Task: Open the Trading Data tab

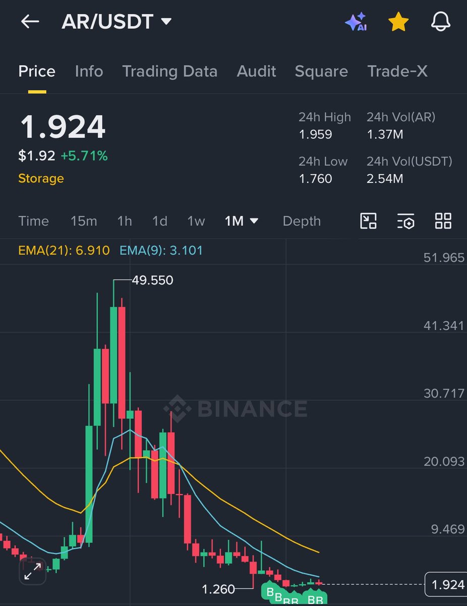Action: point(170,72)
